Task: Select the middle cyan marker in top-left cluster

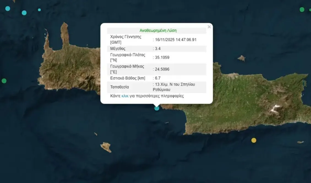Action: pos(24,13)
